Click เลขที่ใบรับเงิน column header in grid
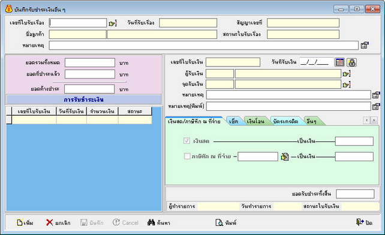385x235 pixels. (34, 112)
